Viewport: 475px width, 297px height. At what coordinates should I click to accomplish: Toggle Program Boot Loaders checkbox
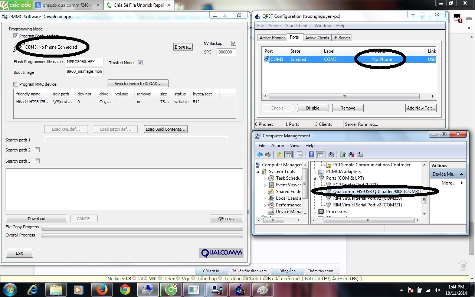point(16,36)
